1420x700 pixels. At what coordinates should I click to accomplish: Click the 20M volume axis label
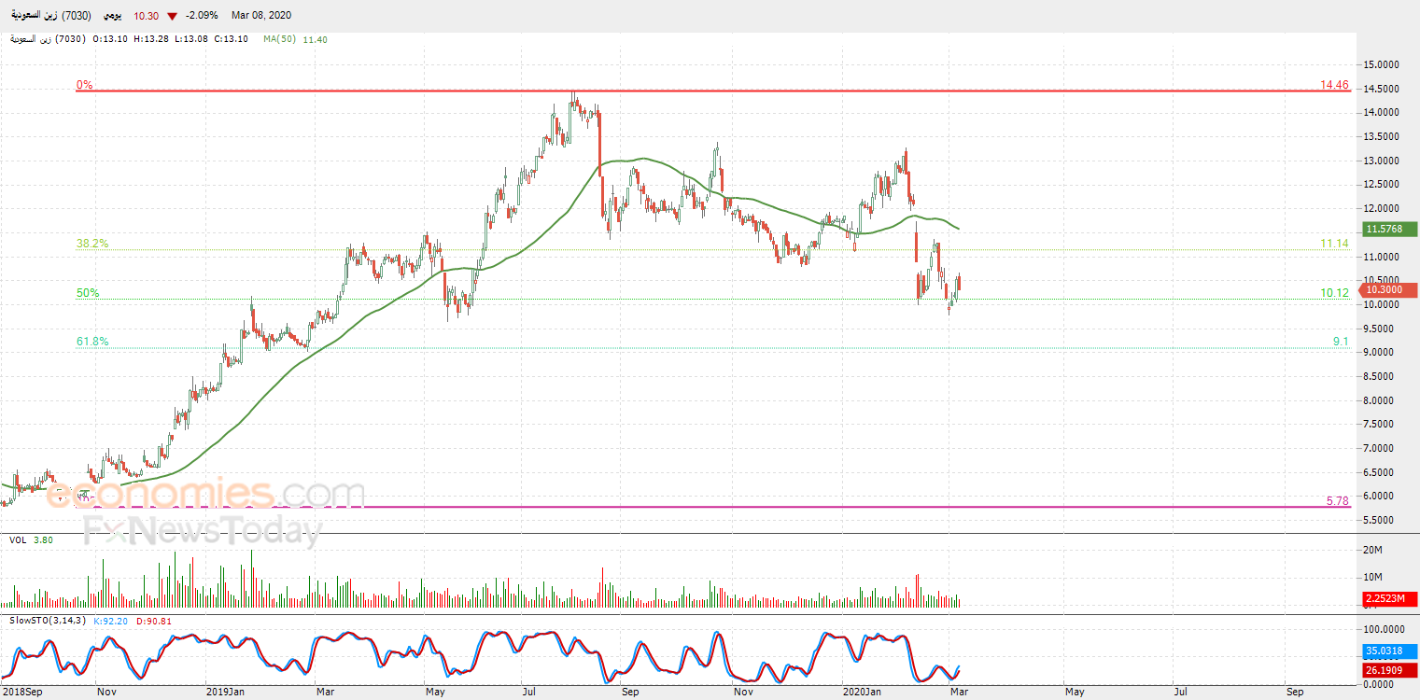1373,551
